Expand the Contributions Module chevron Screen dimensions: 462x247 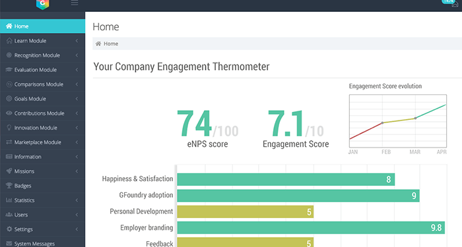(x=77, y=113)
